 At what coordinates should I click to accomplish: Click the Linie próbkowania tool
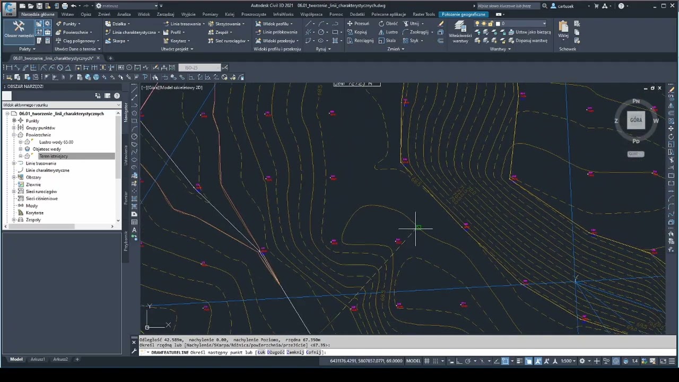[276, 32]
